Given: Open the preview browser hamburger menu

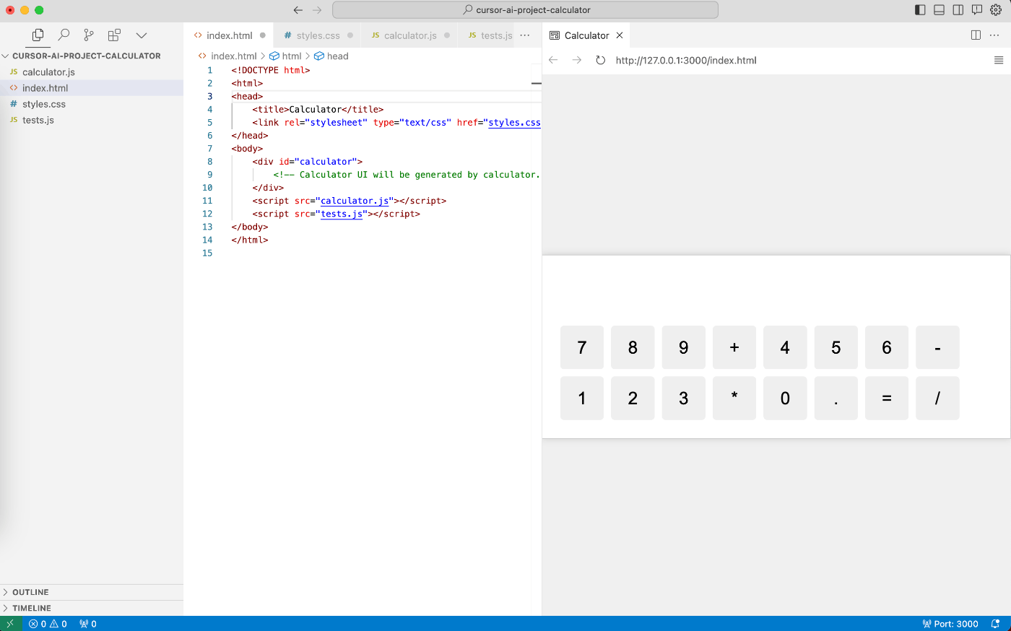Looking at the screenshot, I should click(999, 60).
